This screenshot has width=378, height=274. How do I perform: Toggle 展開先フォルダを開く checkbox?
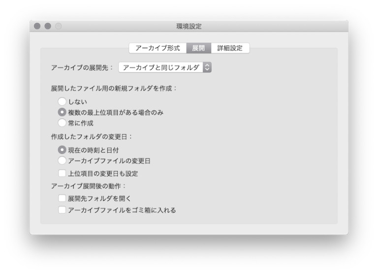pos(62,198)
